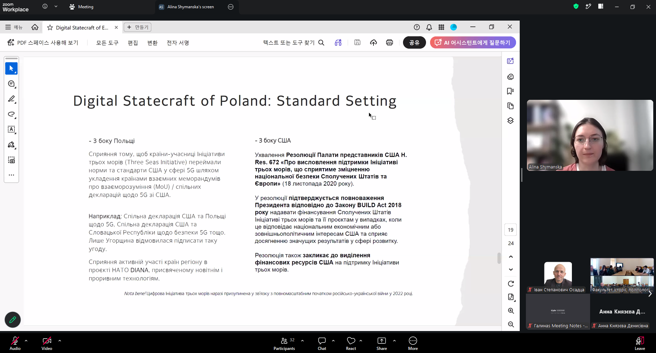Open the layers panel icon
The height and width of the screenshot is (353, 656).
point(510,120)
